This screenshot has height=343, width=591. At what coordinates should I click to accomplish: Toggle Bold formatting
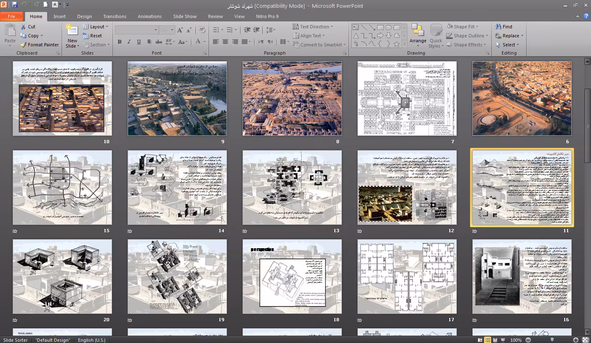click(x=119, y=42)
